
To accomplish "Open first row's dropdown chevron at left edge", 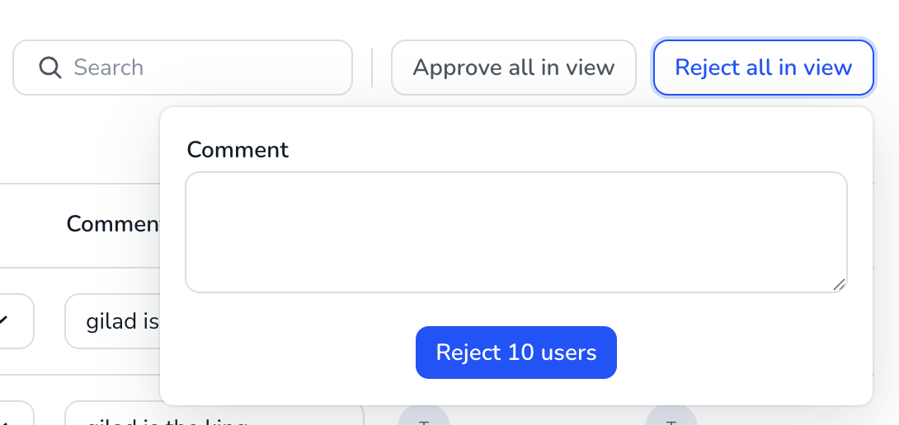I will (16, 321).
